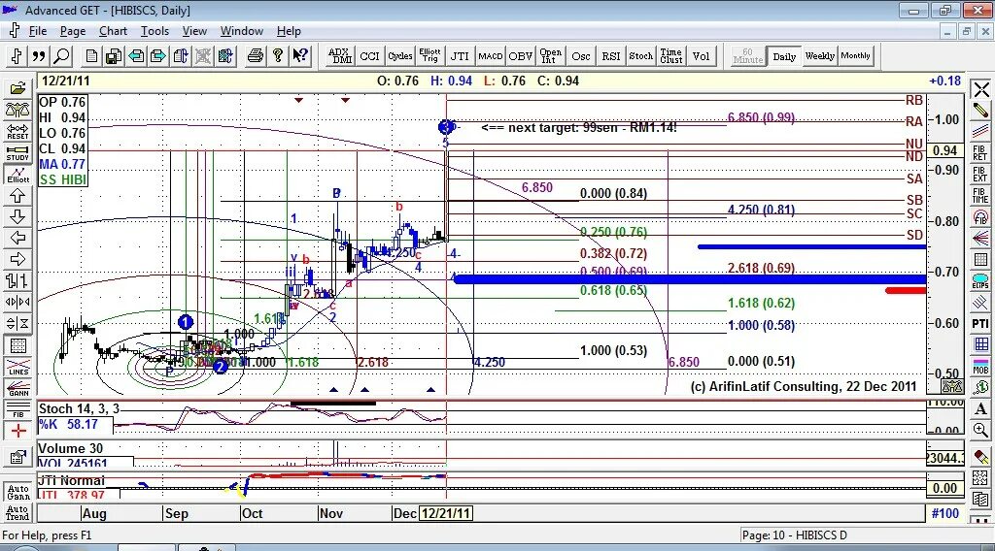Open the View menu
This screenshot has height=551, width=995.
(x=194, y=31)
